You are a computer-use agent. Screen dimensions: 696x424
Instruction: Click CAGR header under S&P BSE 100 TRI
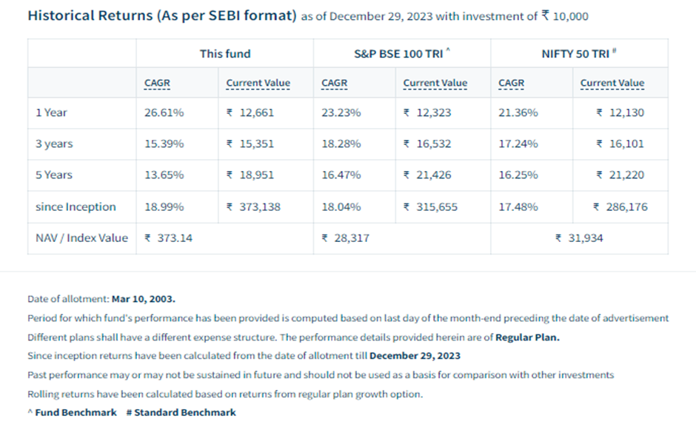coord(334,83)
